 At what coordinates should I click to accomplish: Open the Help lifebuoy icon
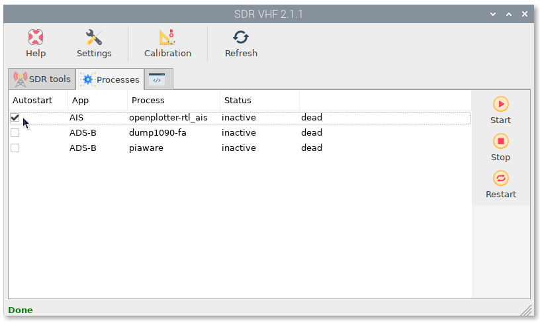(x=36, y=37)
